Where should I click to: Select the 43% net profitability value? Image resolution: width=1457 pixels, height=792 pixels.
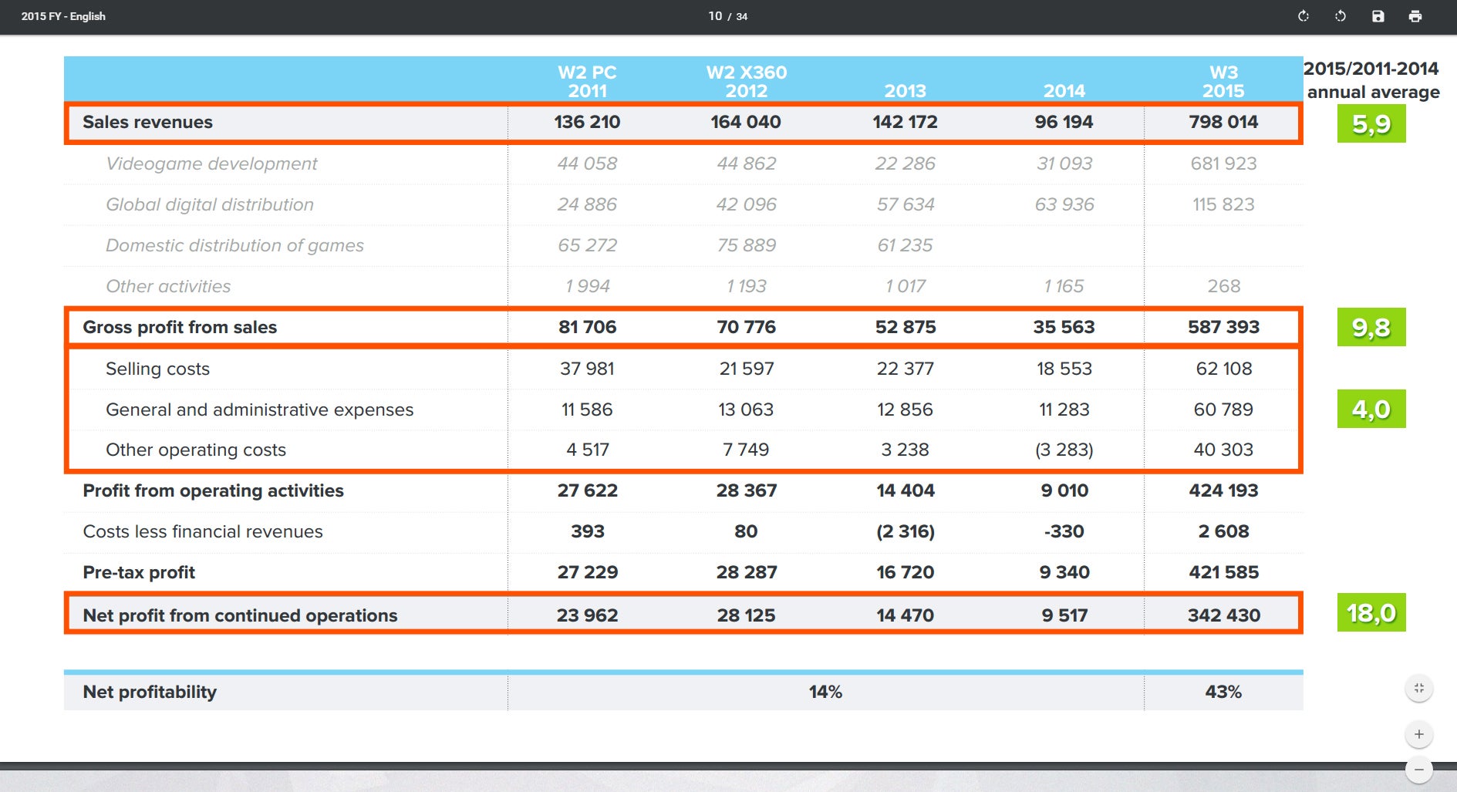click(x=1223, y=692)
